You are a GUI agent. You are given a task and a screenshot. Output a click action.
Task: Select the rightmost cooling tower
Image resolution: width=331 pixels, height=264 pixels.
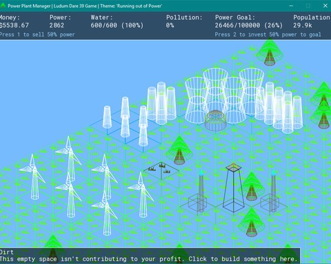click(251, 91)
